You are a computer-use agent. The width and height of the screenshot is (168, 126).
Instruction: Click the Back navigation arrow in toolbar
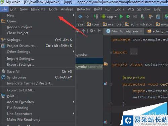point(80,17)
